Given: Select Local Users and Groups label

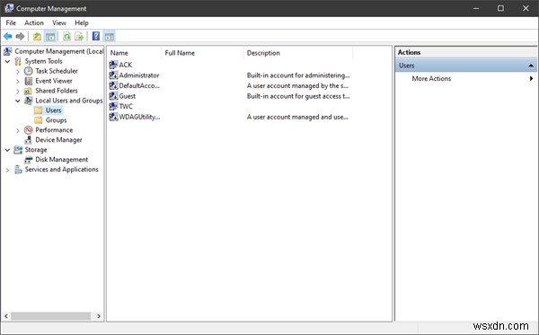Looking at the screenshot, I should (x=69, y=101).
